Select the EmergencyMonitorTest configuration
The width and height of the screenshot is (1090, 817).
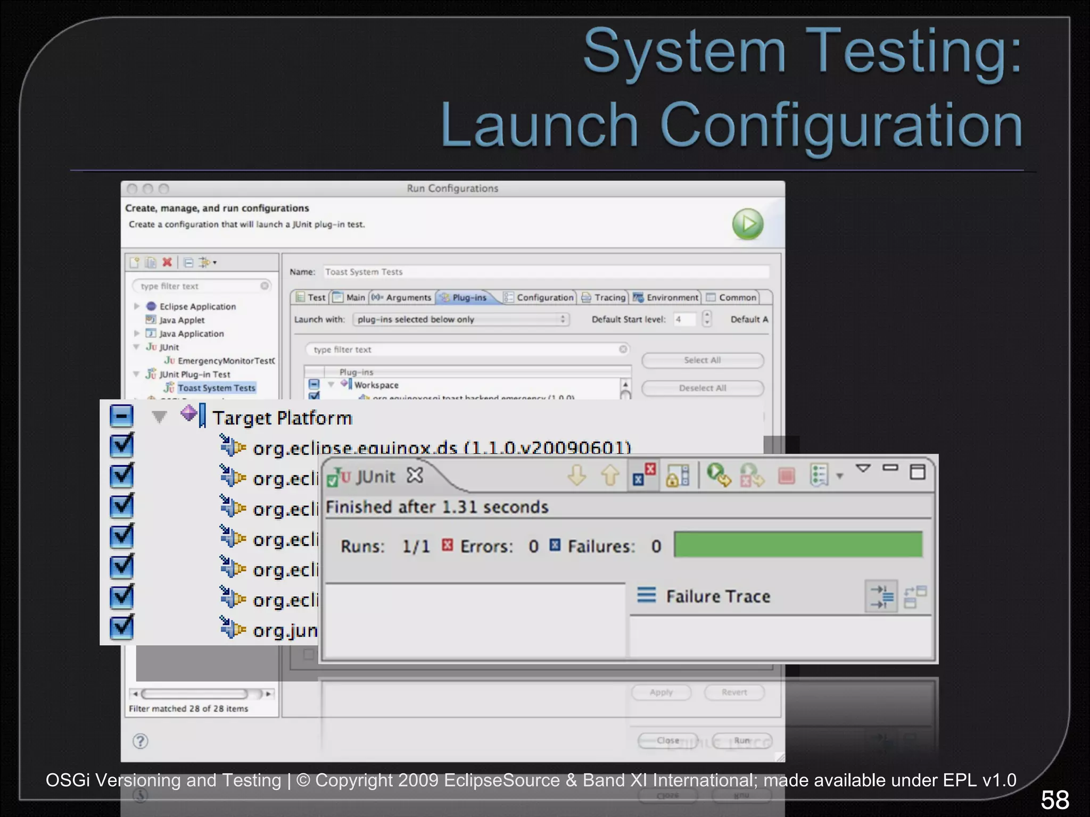click(x=226, y=361)
